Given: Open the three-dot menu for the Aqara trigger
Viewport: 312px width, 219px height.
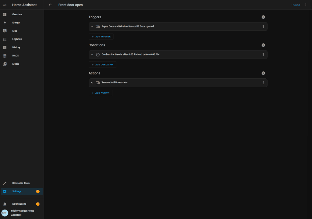Looking at the screenshot, I should click(x=263, y=27).
